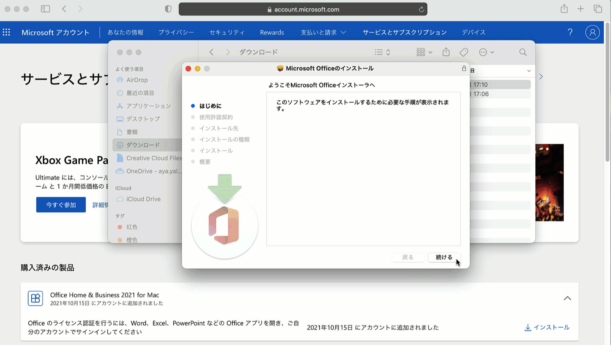Open Rewards tab

coord(272,32)
